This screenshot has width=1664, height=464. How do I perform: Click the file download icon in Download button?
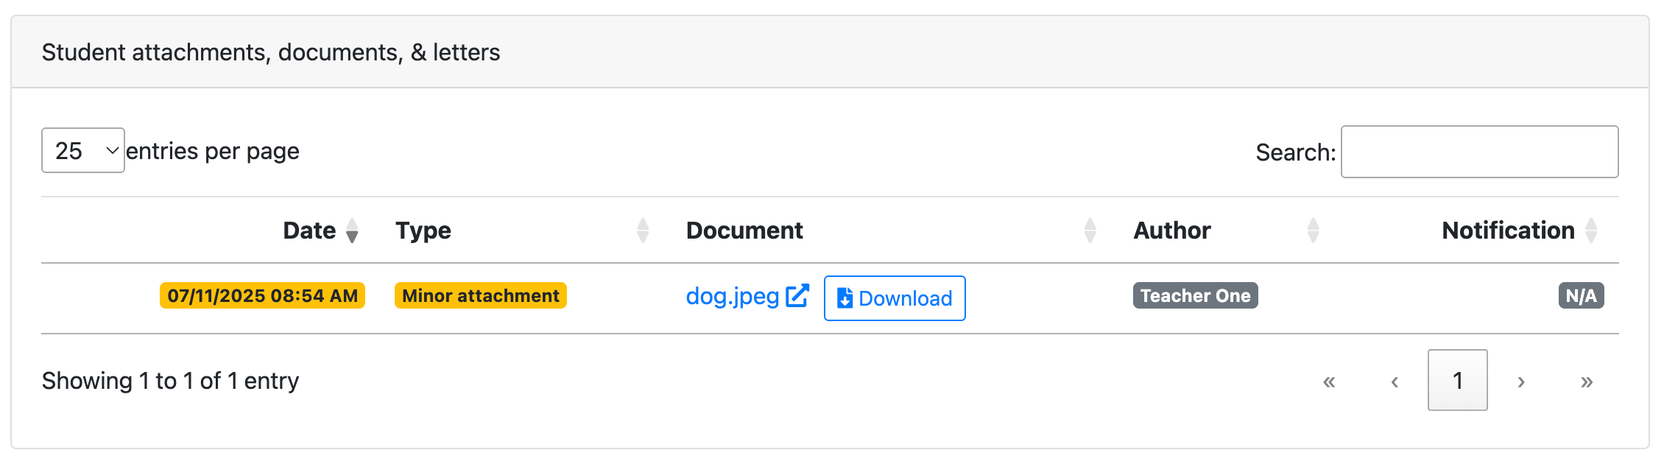coord(845,298)
